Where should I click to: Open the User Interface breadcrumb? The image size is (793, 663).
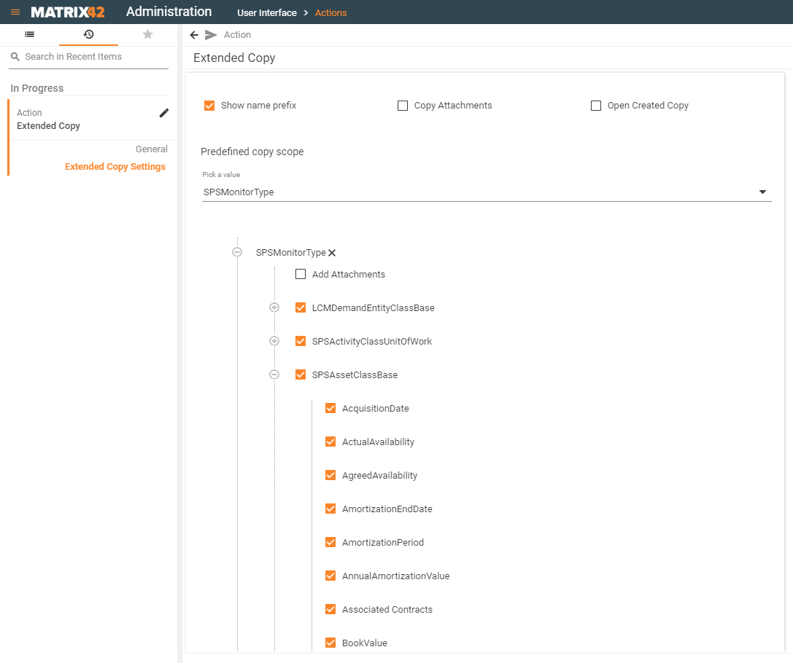[x=267, y=12]
